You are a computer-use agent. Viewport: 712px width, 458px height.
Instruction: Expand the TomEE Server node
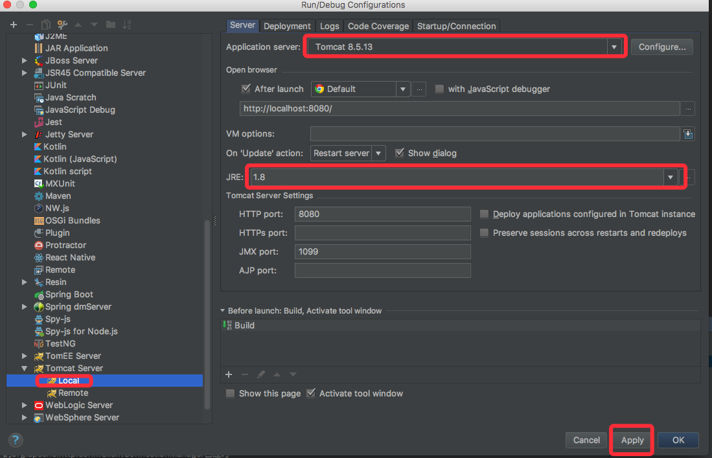[x=25, y=356]
